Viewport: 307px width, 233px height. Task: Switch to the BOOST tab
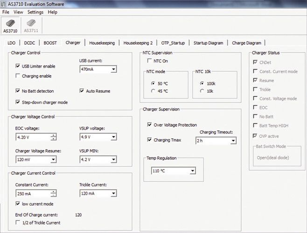[50, 43]
